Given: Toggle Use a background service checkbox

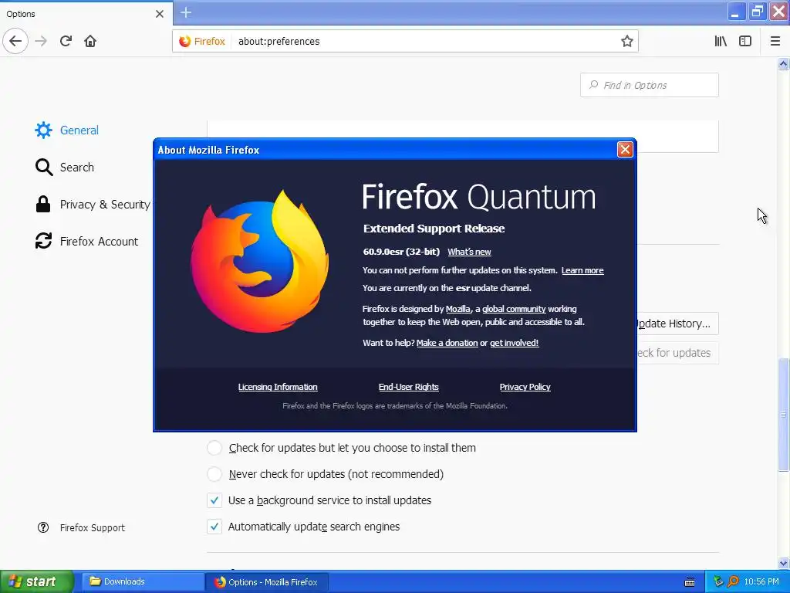Looking at the screenshot, I should [214, 500].
